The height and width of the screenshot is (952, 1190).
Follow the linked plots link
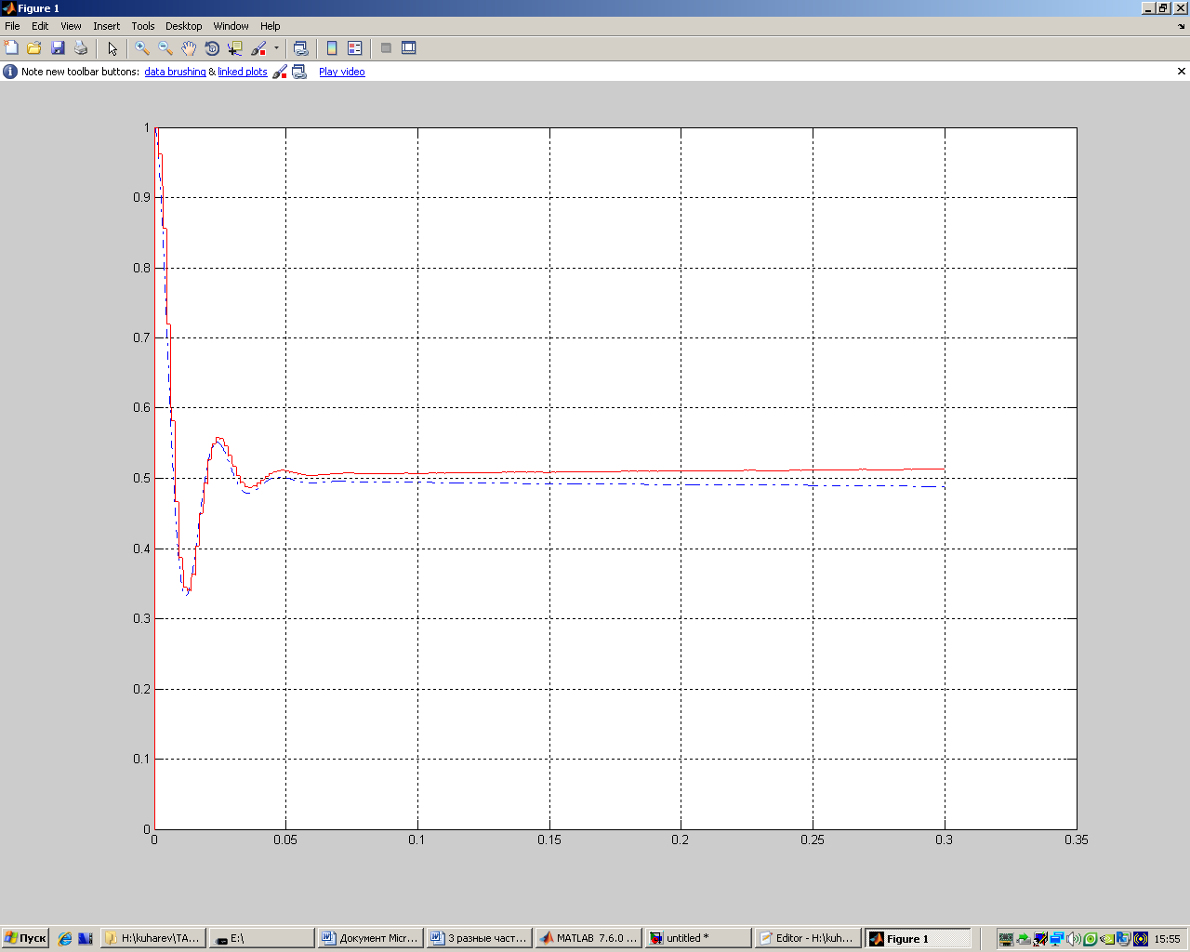click(x=242, y=72)
